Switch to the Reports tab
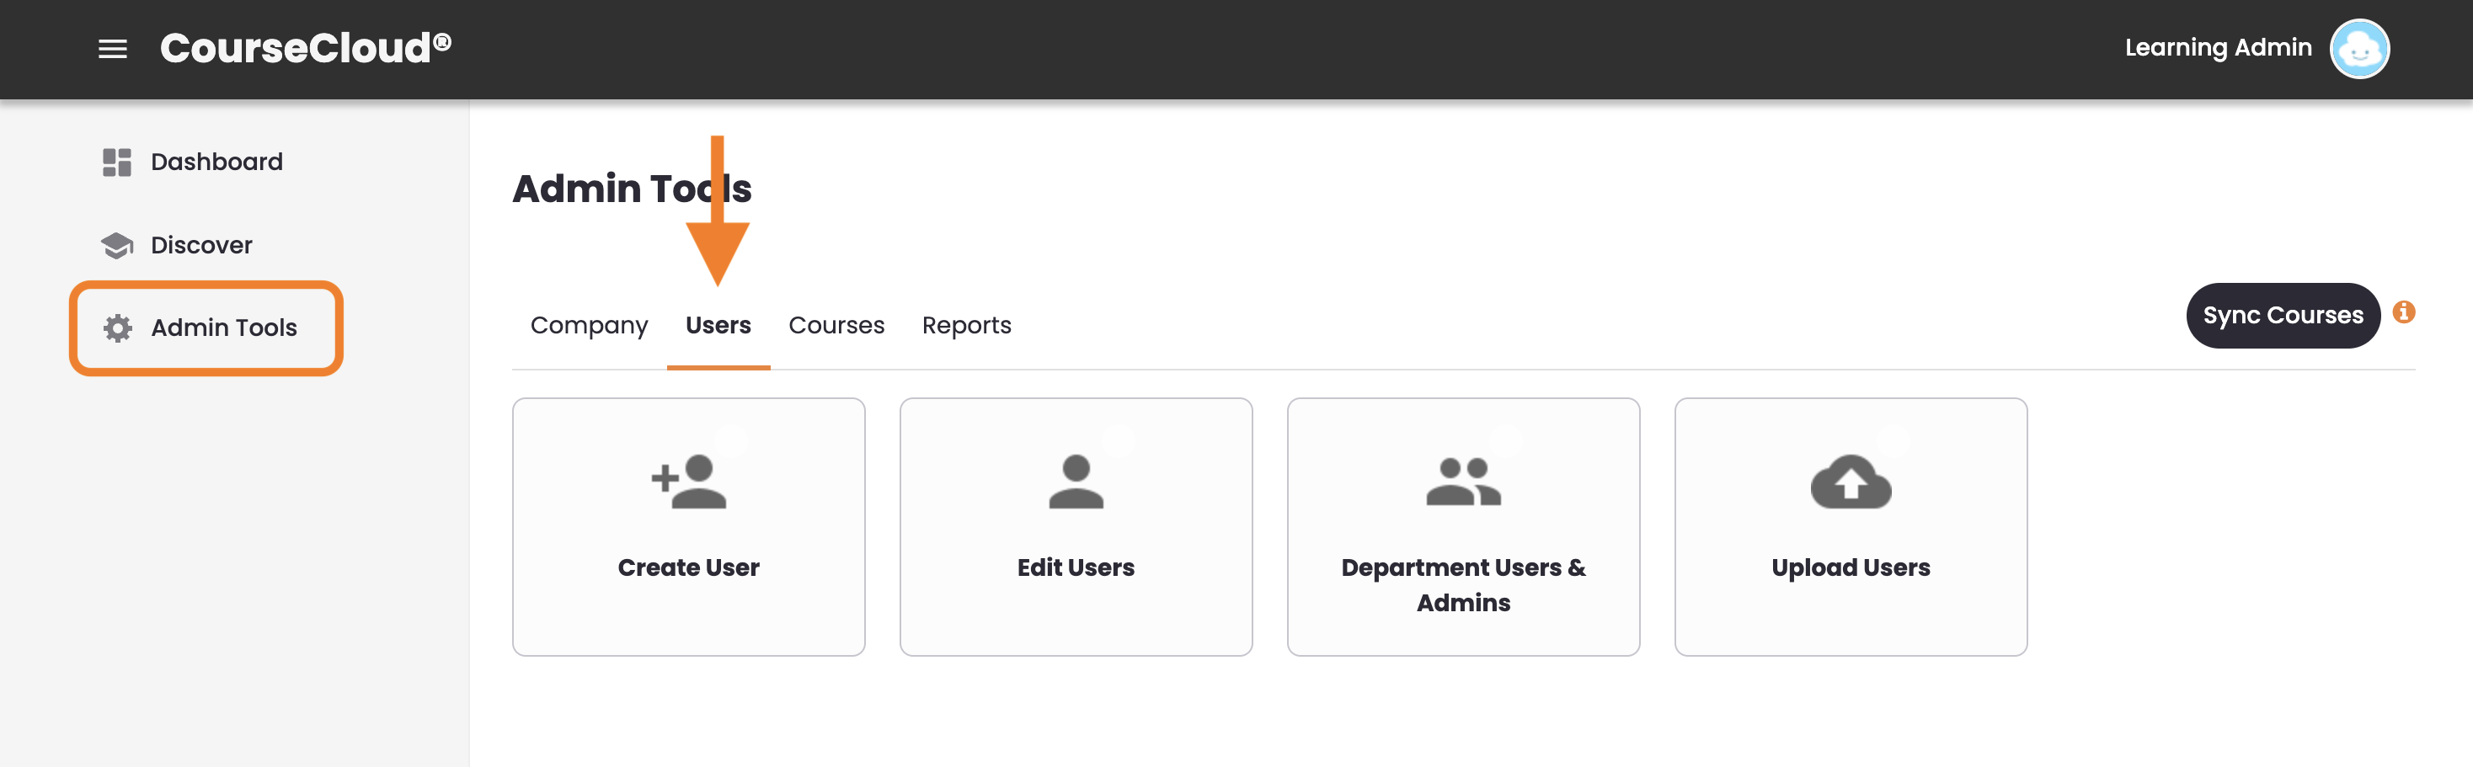This screenshot has width=2473, height=767. pyautogui.click(x=967, y=326)
